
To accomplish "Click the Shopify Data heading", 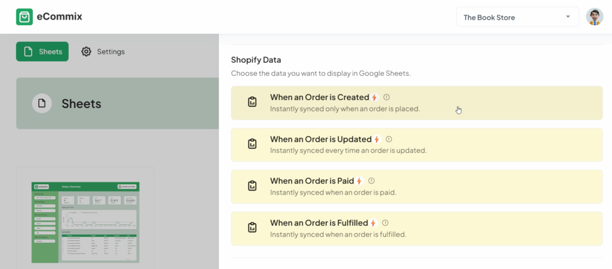I will point(256,60).
